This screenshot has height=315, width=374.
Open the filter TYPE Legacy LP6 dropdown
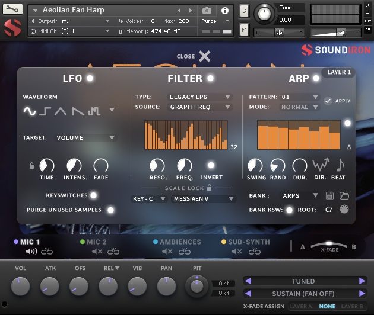pos(199,97)
